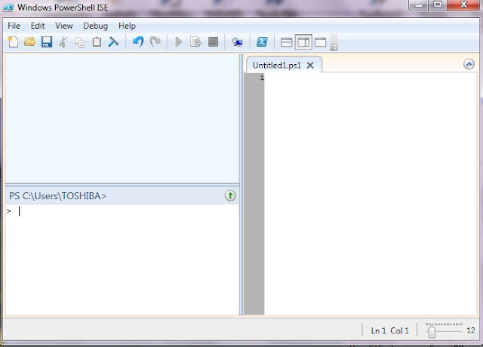This screenshot has width=483, height=347.
Task: Copy selection using the Copy icon
Action: coord(80,42)
